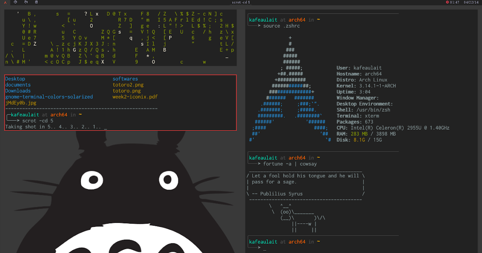Click the totoro2.png file name
Screen dimensions: 482x253
128,85
